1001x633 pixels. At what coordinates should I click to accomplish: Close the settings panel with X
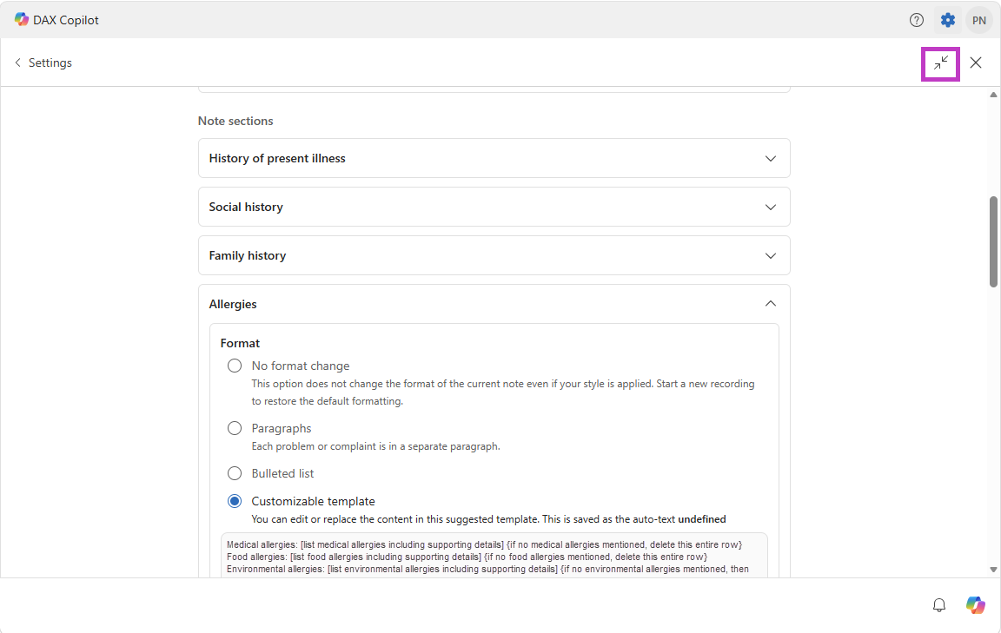[x=976, y=63]
